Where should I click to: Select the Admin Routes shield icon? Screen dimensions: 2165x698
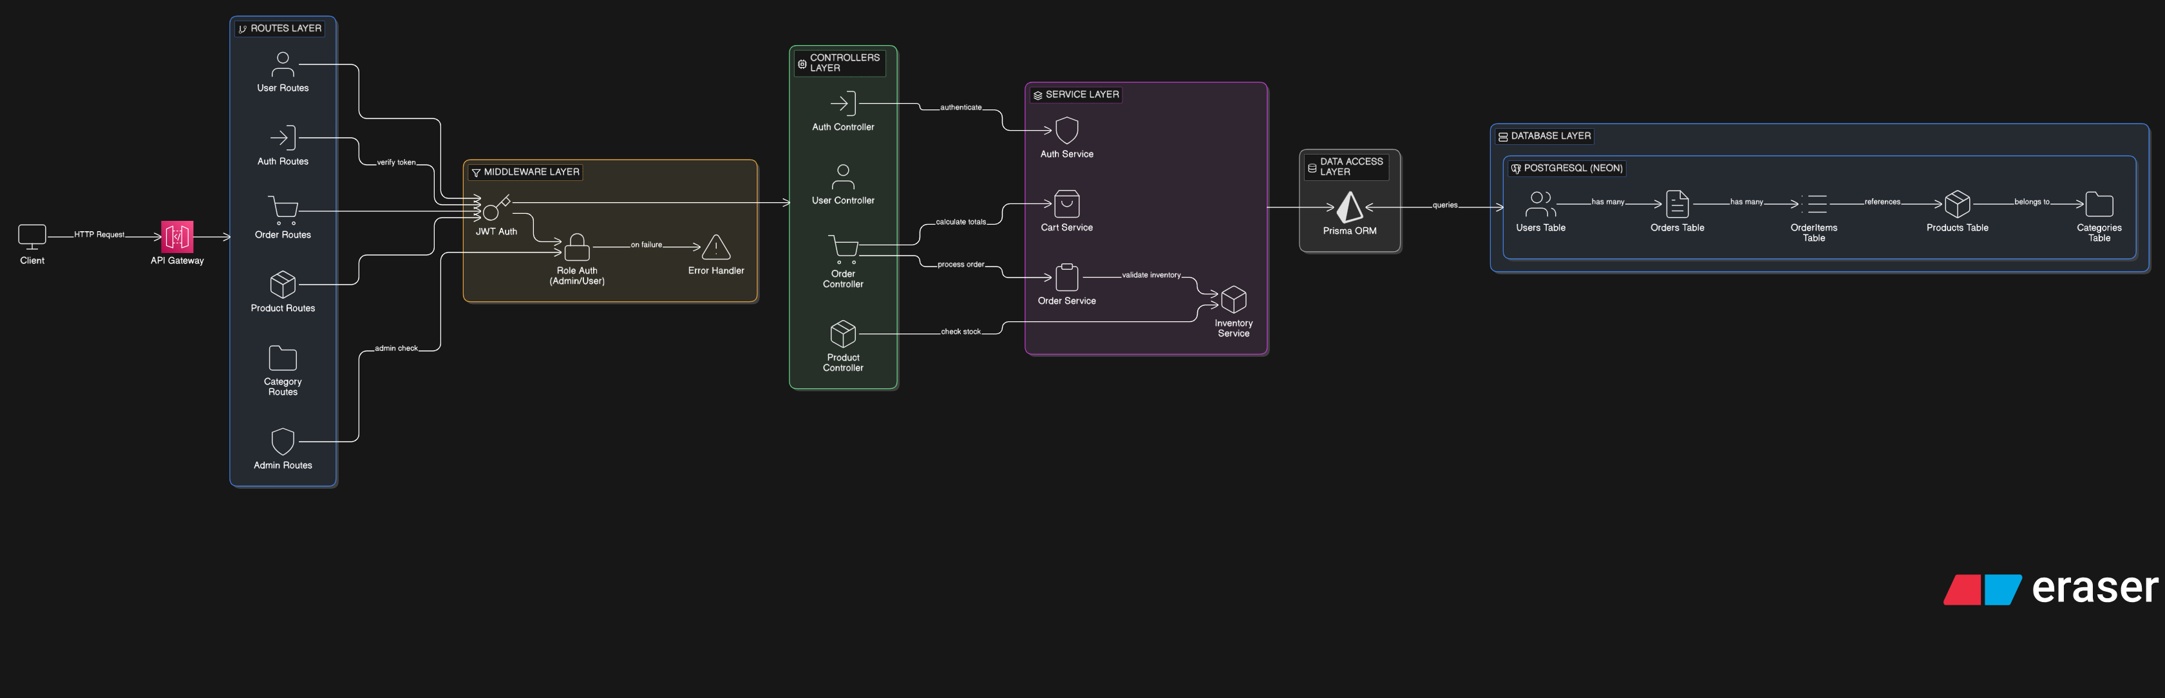pyautogui.click(x=283, y=441)
